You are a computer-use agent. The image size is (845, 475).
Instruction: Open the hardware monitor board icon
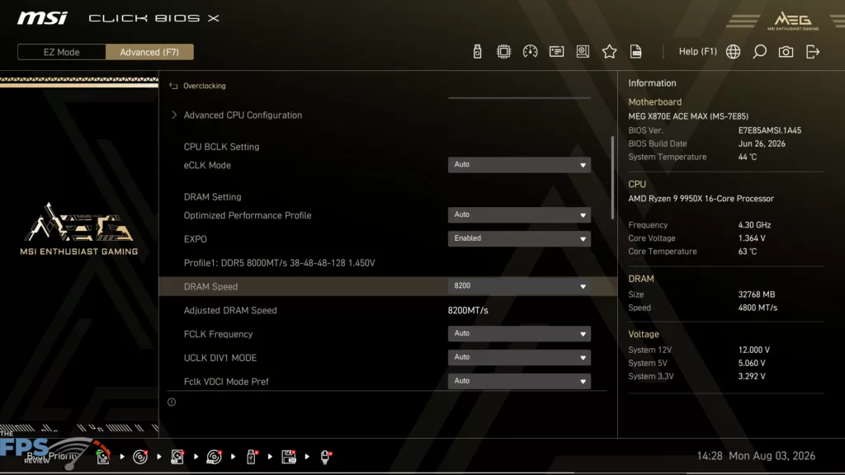click(x=583, y=52)
